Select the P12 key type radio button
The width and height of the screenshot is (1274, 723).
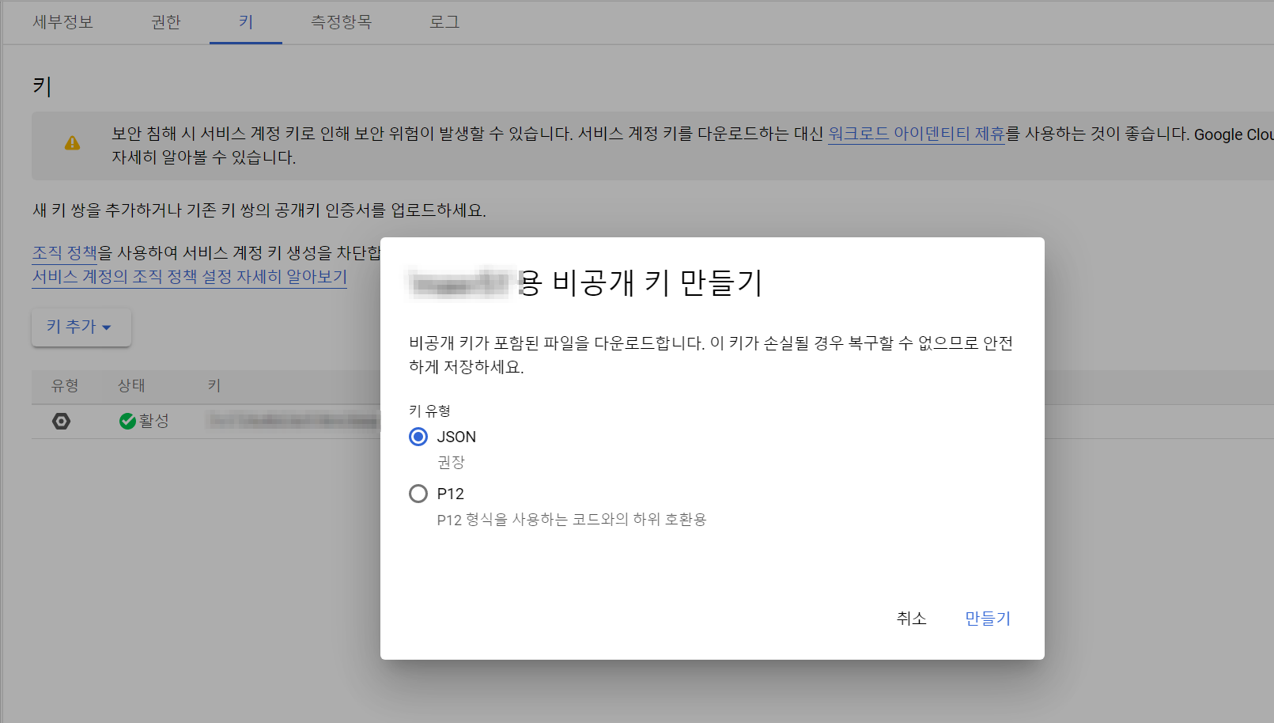[x=418, y=494]
